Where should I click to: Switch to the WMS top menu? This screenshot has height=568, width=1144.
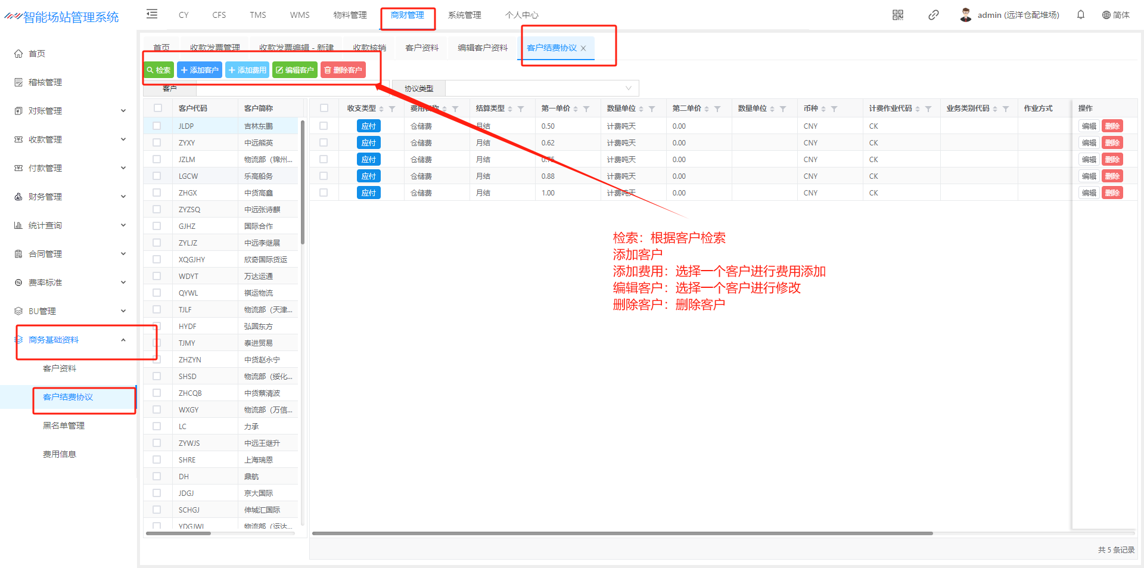[300, 15]
